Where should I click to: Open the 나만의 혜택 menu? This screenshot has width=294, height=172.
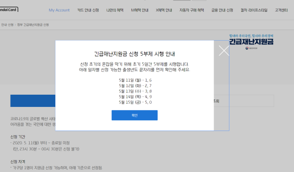115,10
